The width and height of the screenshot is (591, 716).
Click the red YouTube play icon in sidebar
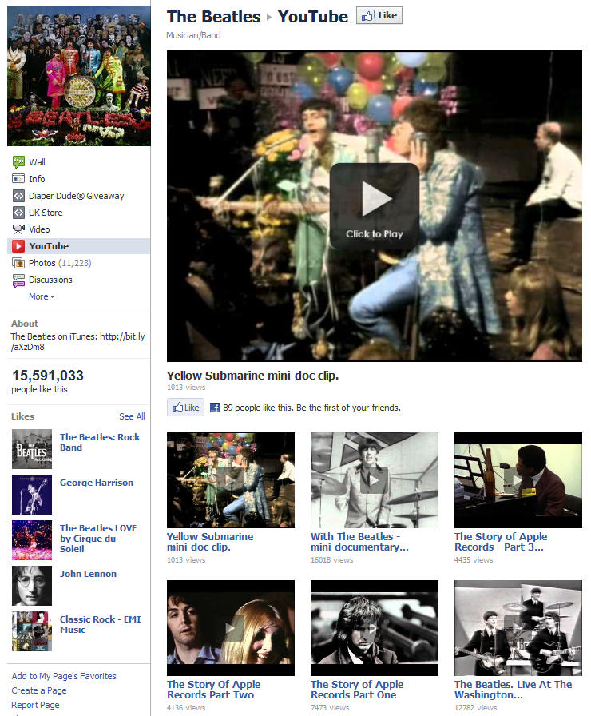point(18,246)
